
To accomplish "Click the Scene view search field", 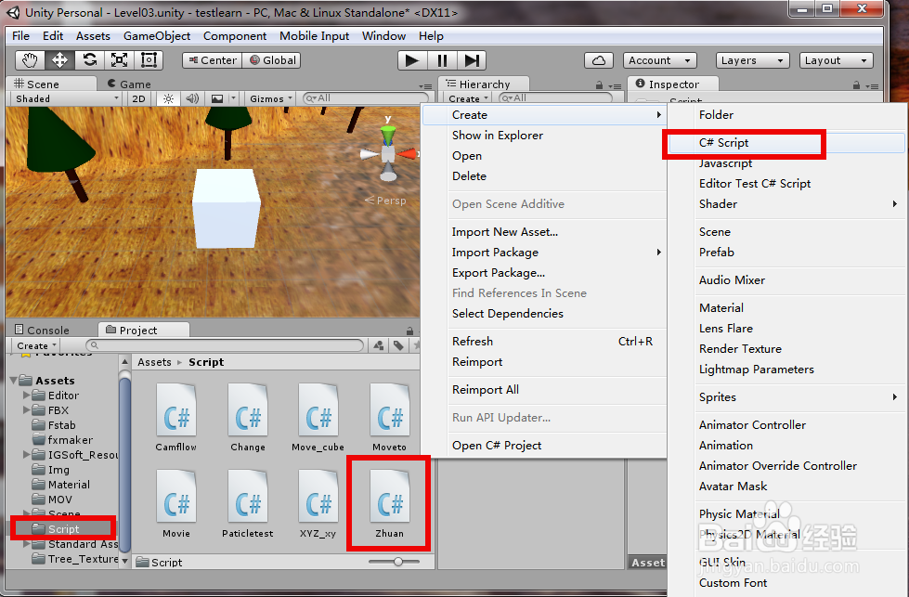I will pyautogui.click(x=367, y=98).
